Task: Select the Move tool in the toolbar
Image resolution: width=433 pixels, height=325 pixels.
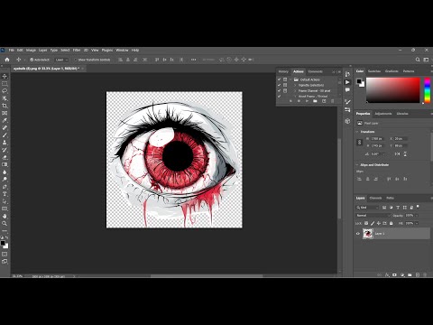Action: [x=5, y=76]
